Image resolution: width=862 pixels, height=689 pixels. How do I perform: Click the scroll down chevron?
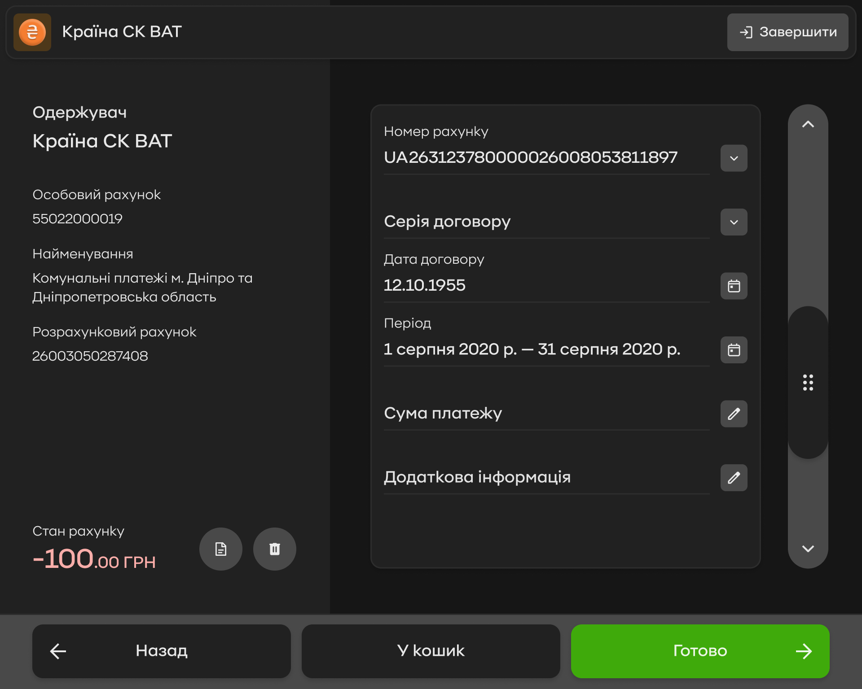pyautogui.click(x=808, y=549)
